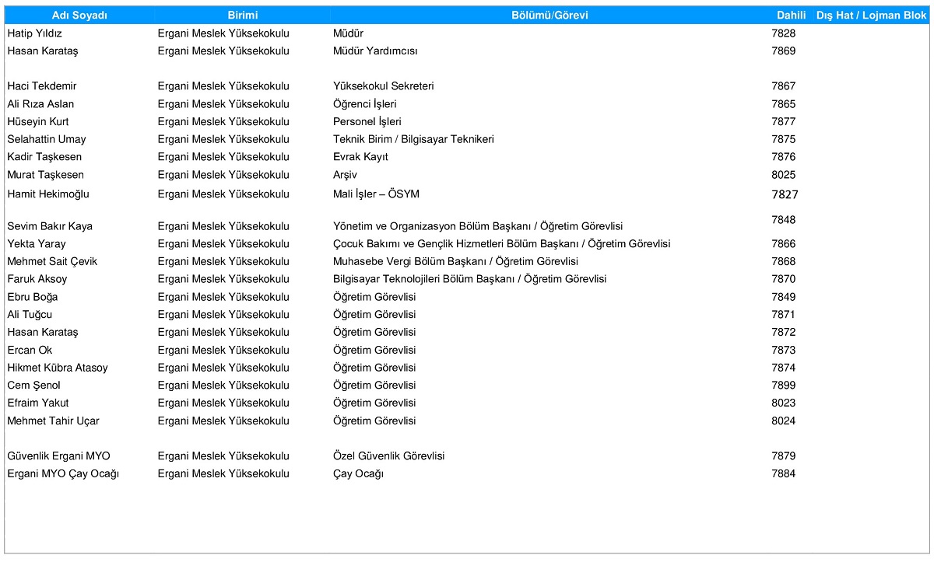
Task: Click the Müdür role cell for Hatip Yıldız
Action: (348, 33)
